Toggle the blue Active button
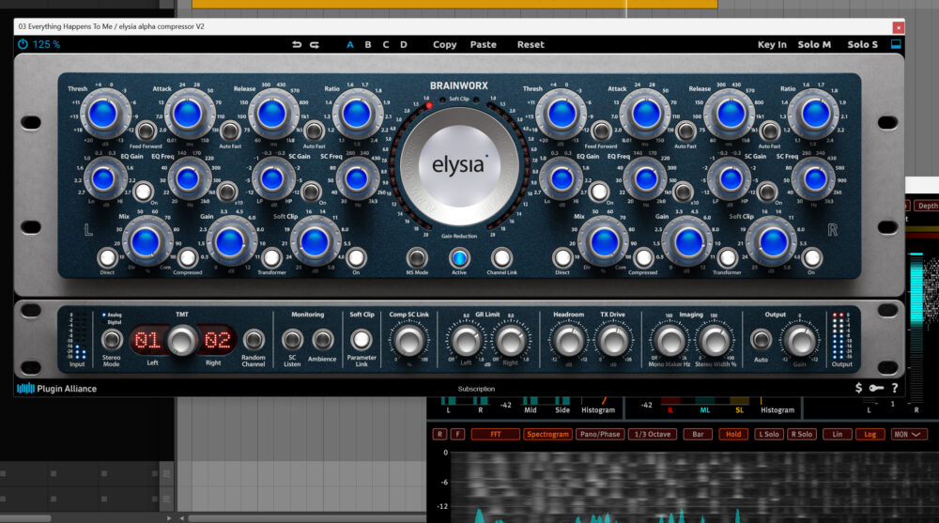This screenshot has height=523, width=939. (x=459, y=258)
